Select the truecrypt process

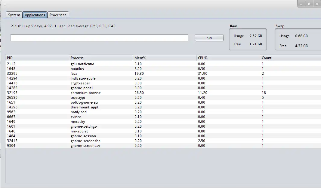78,98
